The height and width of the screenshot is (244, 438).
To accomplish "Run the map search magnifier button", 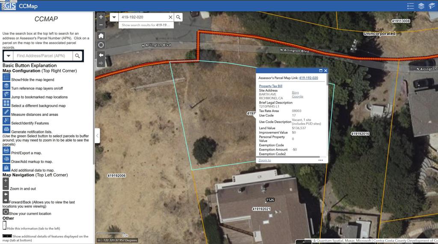I will click(178, 17).
